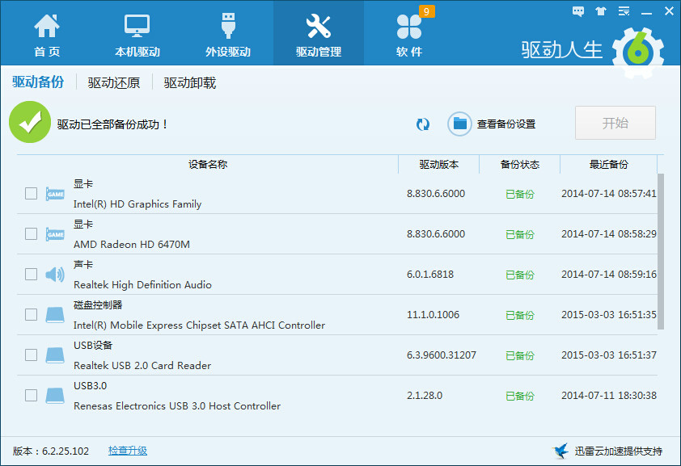This screenshot has width=681, height=466.
Task: Click driver version 6.3.9600.31207
Action: click(442, 355)
